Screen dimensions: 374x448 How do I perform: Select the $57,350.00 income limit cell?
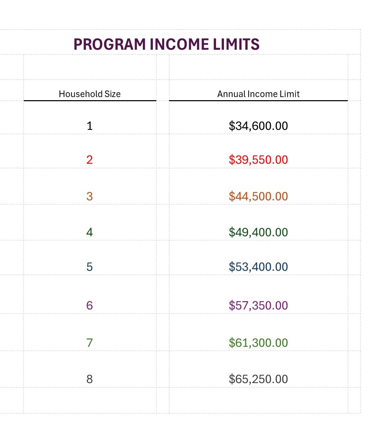[x=258, y=305]
